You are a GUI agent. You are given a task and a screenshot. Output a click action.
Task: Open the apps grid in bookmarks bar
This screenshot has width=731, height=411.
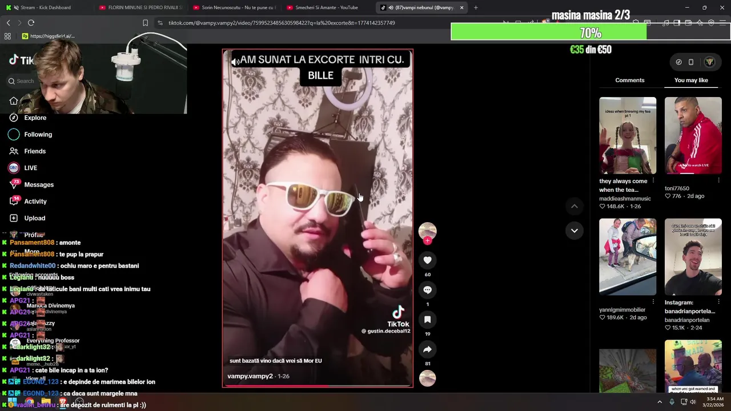click(x=7, y=36)
